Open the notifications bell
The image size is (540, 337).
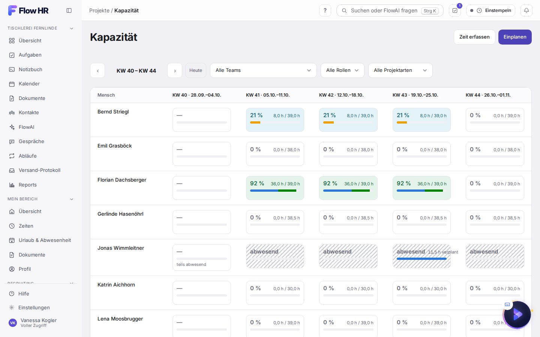point(526,10)
